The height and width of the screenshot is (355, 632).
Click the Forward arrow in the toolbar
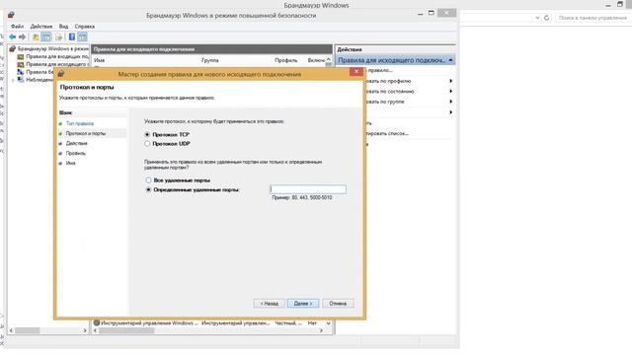(x=22, y=37)
